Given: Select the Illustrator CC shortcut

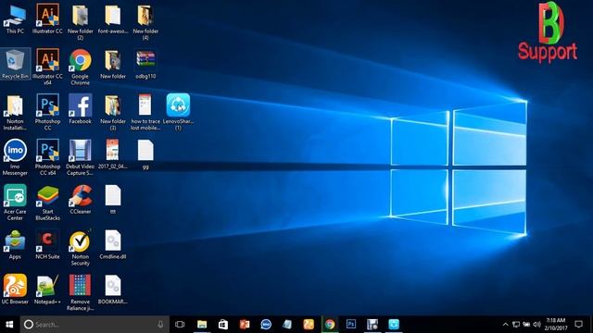Looking at the screenshot, I should click(x=47, y=18).
